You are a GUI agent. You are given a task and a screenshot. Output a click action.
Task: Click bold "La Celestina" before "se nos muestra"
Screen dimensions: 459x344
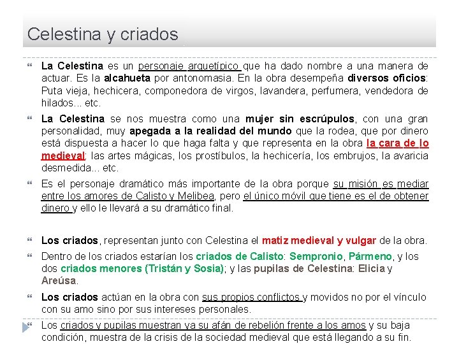pos(73,118)
